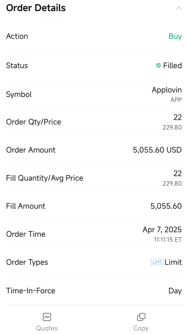Click the Fill Quantity/Avg Price row label
This screenshot has height=334, width=188.
point(44,178)
